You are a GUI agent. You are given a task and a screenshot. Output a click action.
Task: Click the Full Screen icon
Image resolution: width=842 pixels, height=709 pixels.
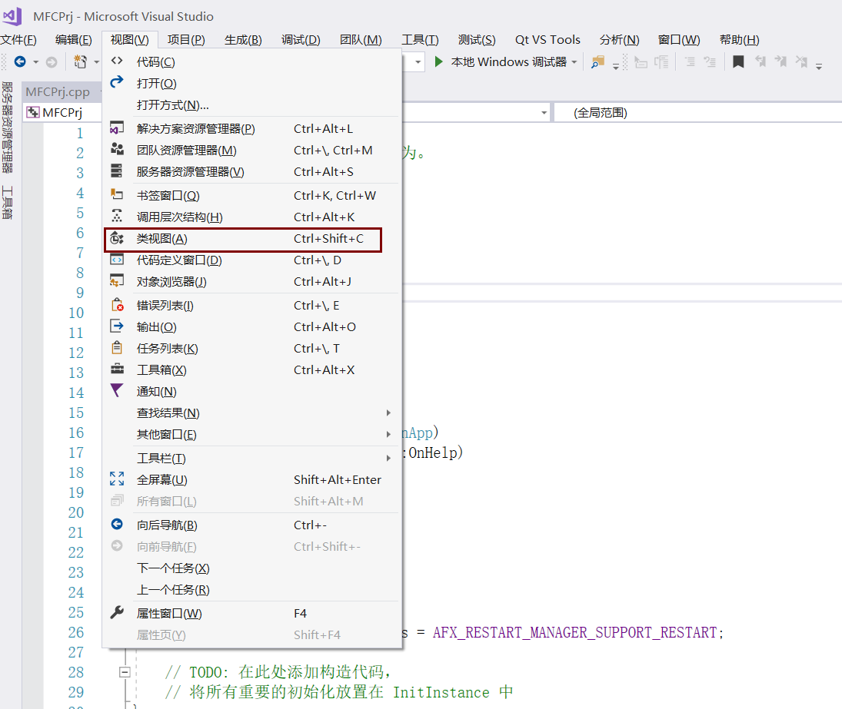point(117,479)
